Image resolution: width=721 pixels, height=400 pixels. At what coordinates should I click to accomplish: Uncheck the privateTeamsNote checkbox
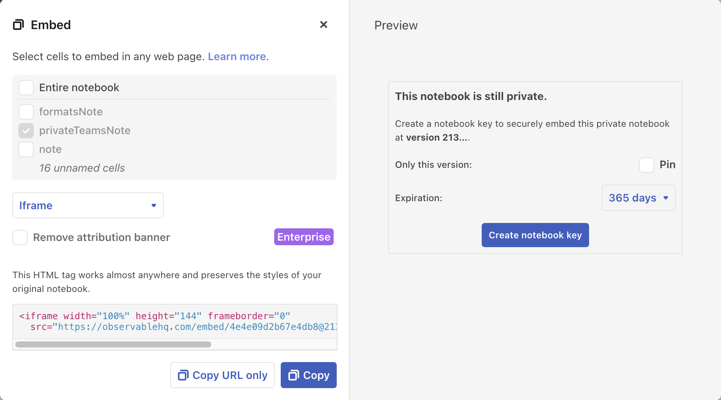coord(26,131)
